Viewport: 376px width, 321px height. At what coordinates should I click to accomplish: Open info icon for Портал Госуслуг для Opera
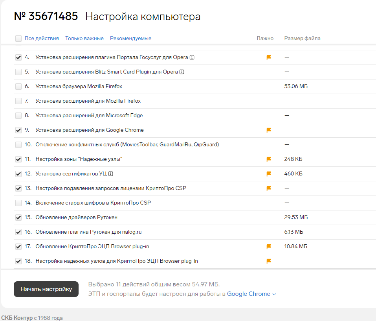(x=192, y=57)
